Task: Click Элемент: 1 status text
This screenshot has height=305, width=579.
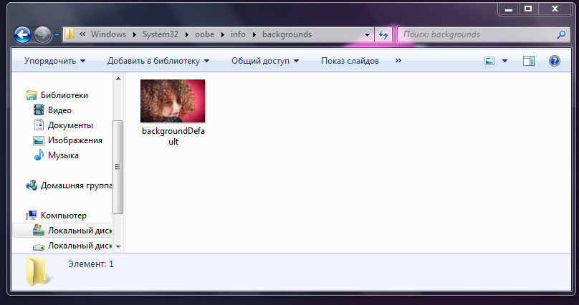Action: click(x=91, y=264)
